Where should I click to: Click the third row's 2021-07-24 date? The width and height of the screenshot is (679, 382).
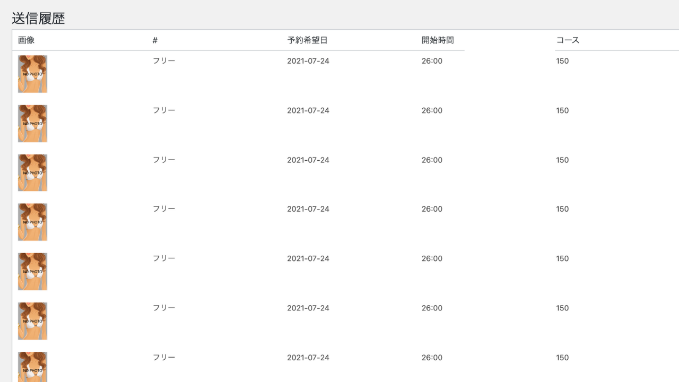(308, 160)
